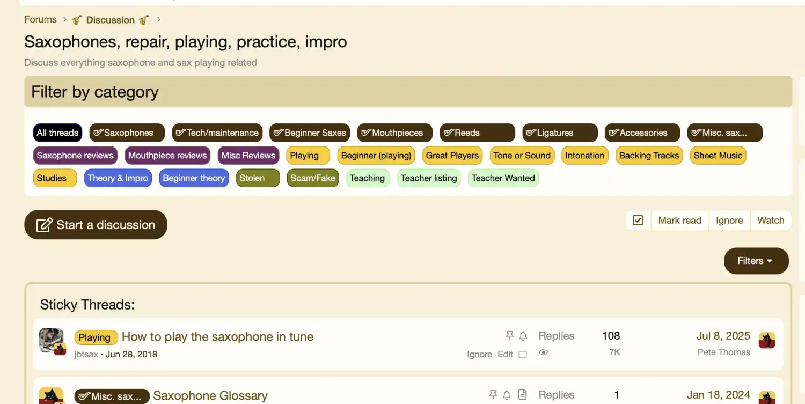Screen dimensions: 805x404
Task: Filter by Mouthpiece reviews category
Action: click(167, 156)
